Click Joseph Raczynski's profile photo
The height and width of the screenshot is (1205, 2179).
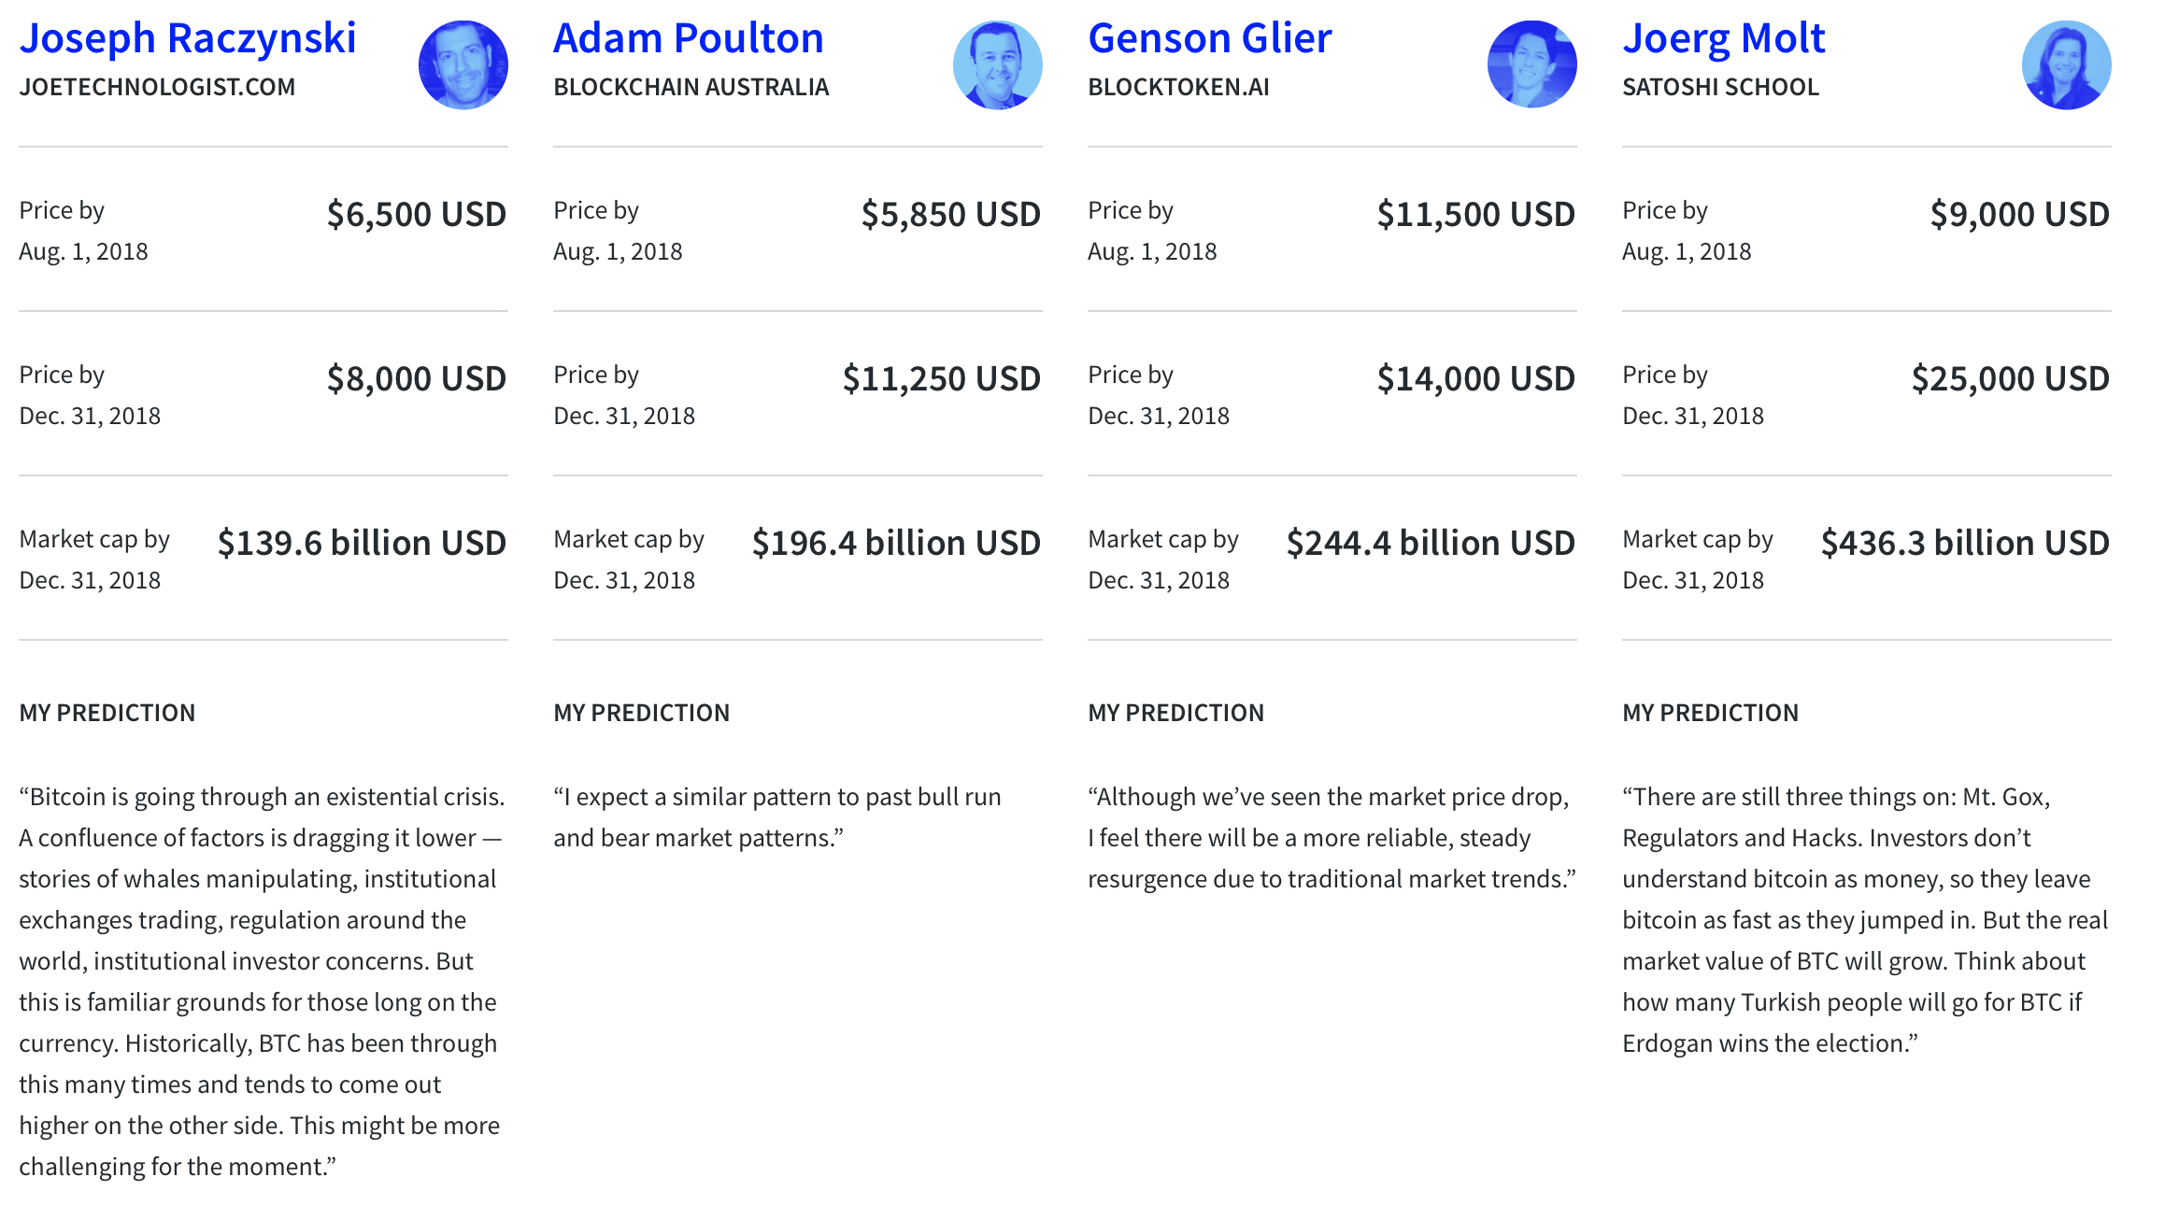pyautogui.click(x=463, y=65)
